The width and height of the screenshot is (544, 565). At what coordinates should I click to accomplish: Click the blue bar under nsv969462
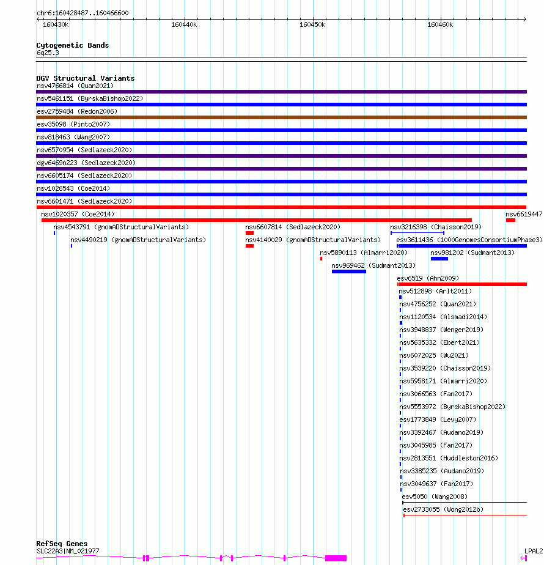tap(349, 271)
